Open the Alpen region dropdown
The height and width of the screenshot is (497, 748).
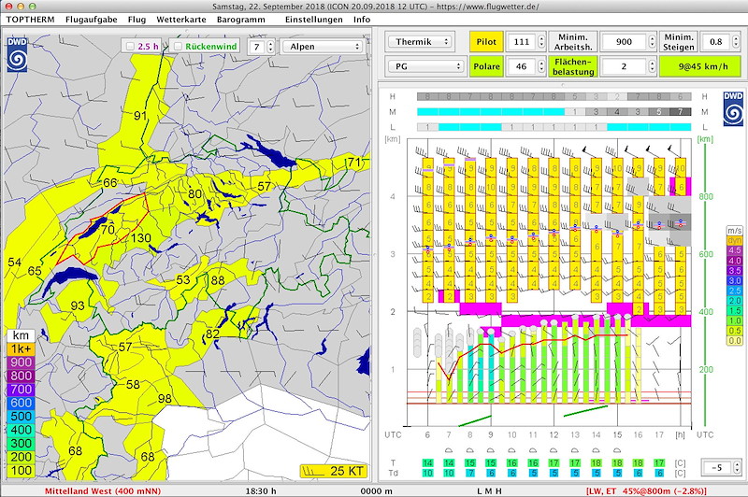pos(323,46)
